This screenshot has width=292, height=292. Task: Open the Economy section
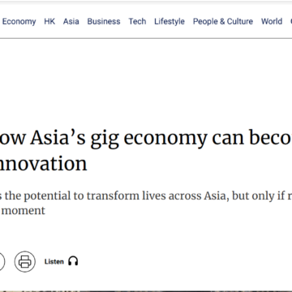tap(19, 21)
